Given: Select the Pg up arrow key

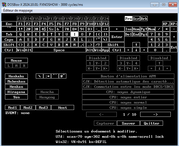Looking at the screenshot, I should pyautogui.click(x=144, y=29).
